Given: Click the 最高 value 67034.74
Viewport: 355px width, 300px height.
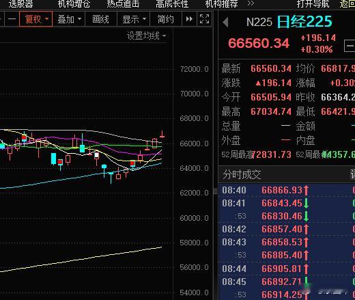Looking at the screenshot, I should (271, 111).
